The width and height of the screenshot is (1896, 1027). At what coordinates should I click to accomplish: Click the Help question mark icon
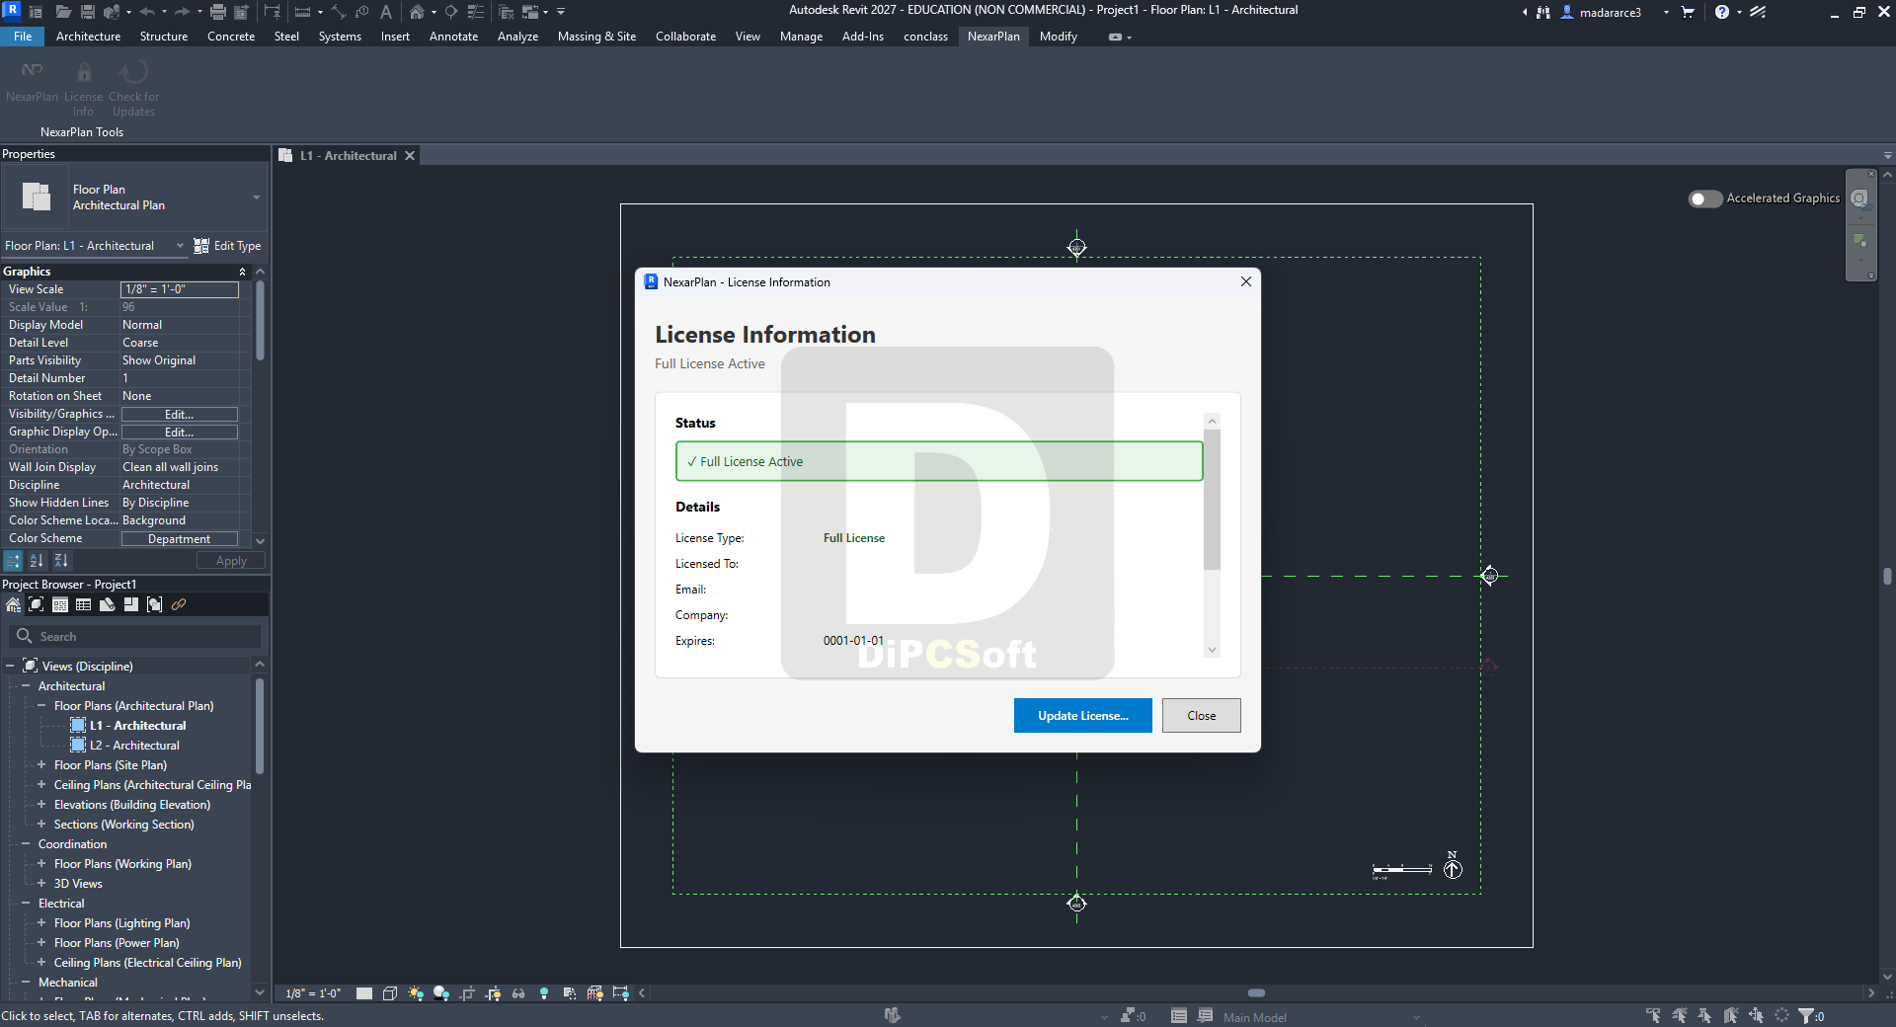1722,12
